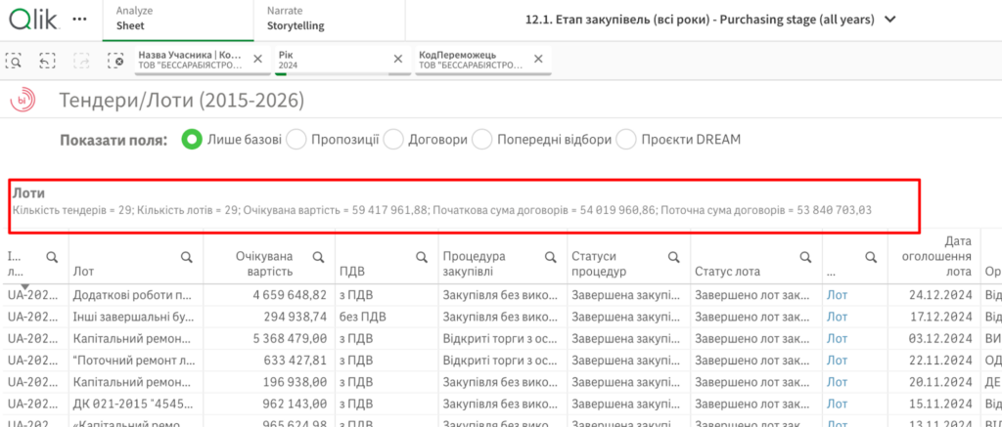Search in the Статус лота column
The width and height of the screenshot is (1002, 427).
804,257
